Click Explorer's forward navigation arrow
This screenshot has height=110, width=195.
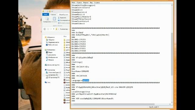coord(48,29)
